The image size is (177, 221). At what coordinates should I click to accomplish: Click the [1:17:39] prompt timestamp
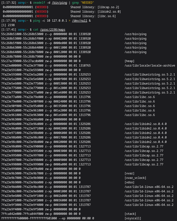pos(9,20)
